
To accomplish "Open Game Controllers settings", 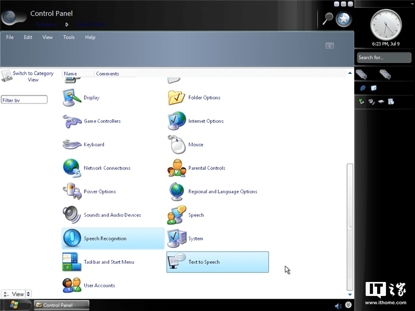I will tap(101, 121).
